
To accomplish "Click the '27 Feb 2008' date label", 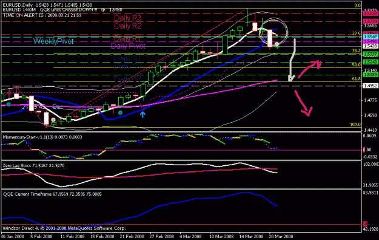I will pyautogui.click(x=162, y=236).
